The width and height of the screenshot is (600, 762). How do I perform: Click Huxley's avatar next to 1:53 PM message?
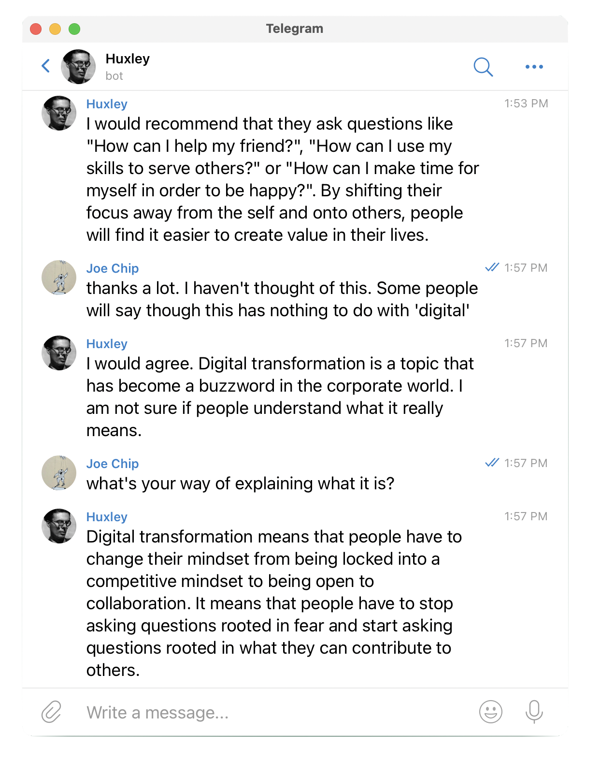pyautogui.click(x=59, y=113)
